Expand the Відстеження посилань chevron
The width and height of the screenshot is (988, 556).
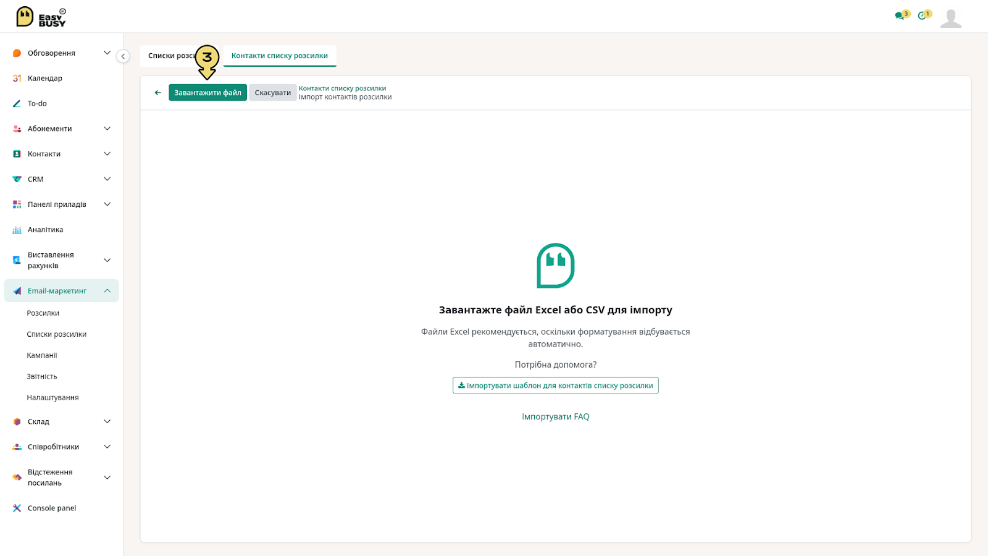point(107,478)
